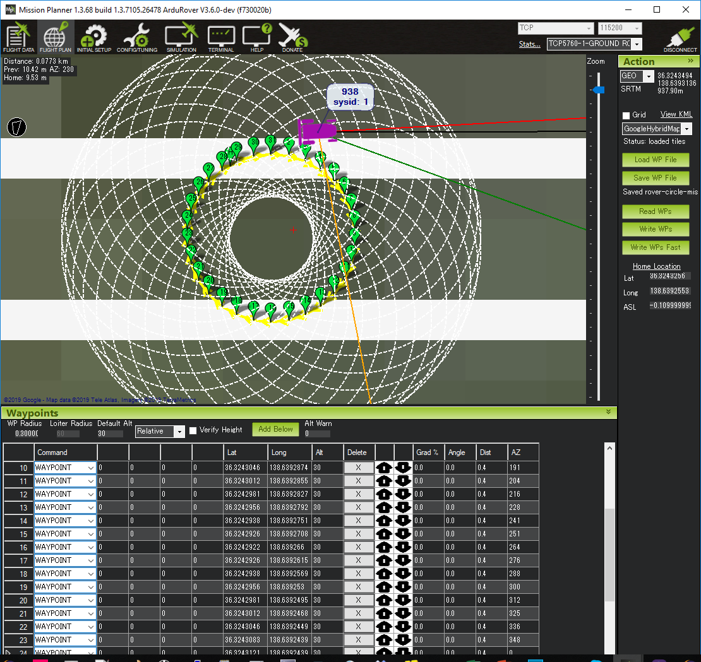Image resolution: width=701 pixels, height=662 pixels.
Task: Open Config/Tuning section
Action: [137, 37]
